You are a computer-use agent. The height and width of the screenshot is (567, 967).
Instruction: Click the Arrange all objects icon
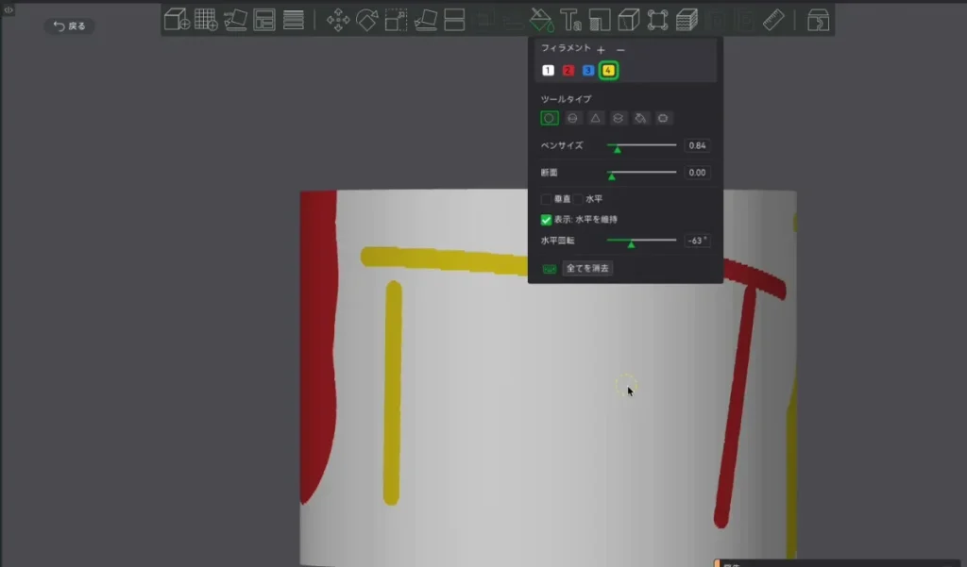pos(264,20)
